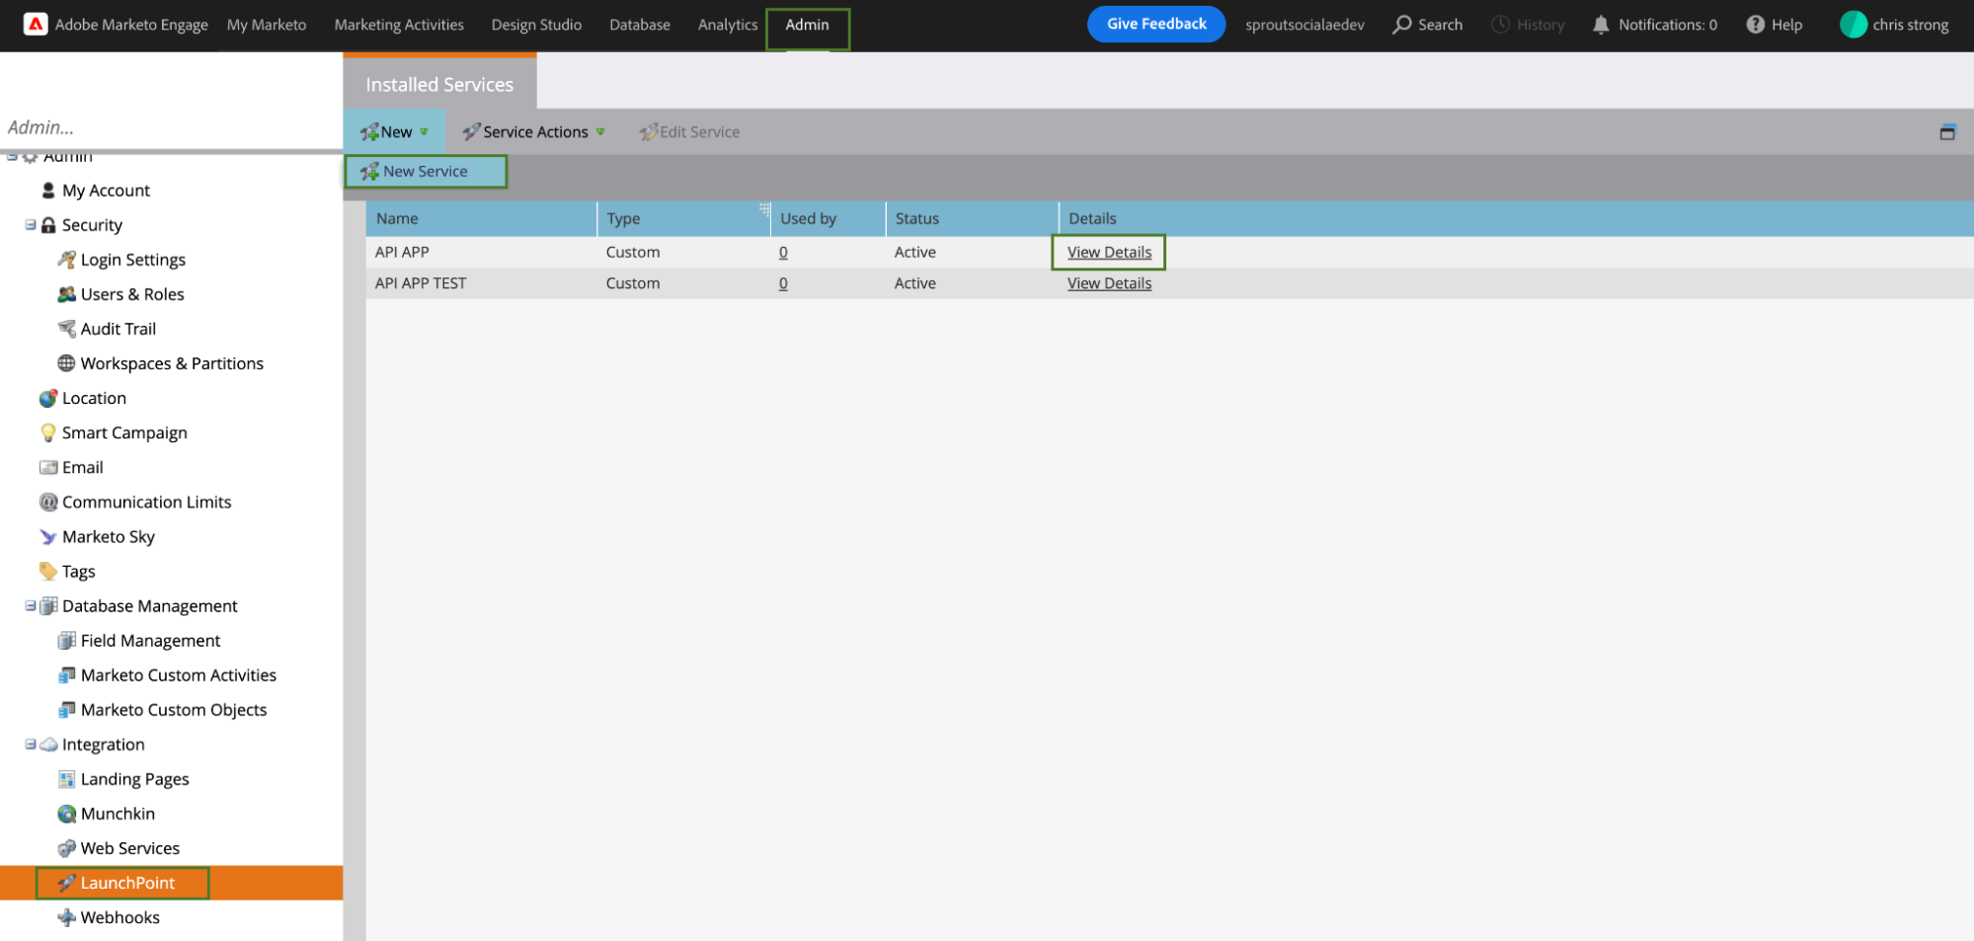
Task: Click the Help question mark icon
Action: [1755, 25]
